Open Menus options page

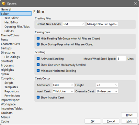[x=5, y=117]
